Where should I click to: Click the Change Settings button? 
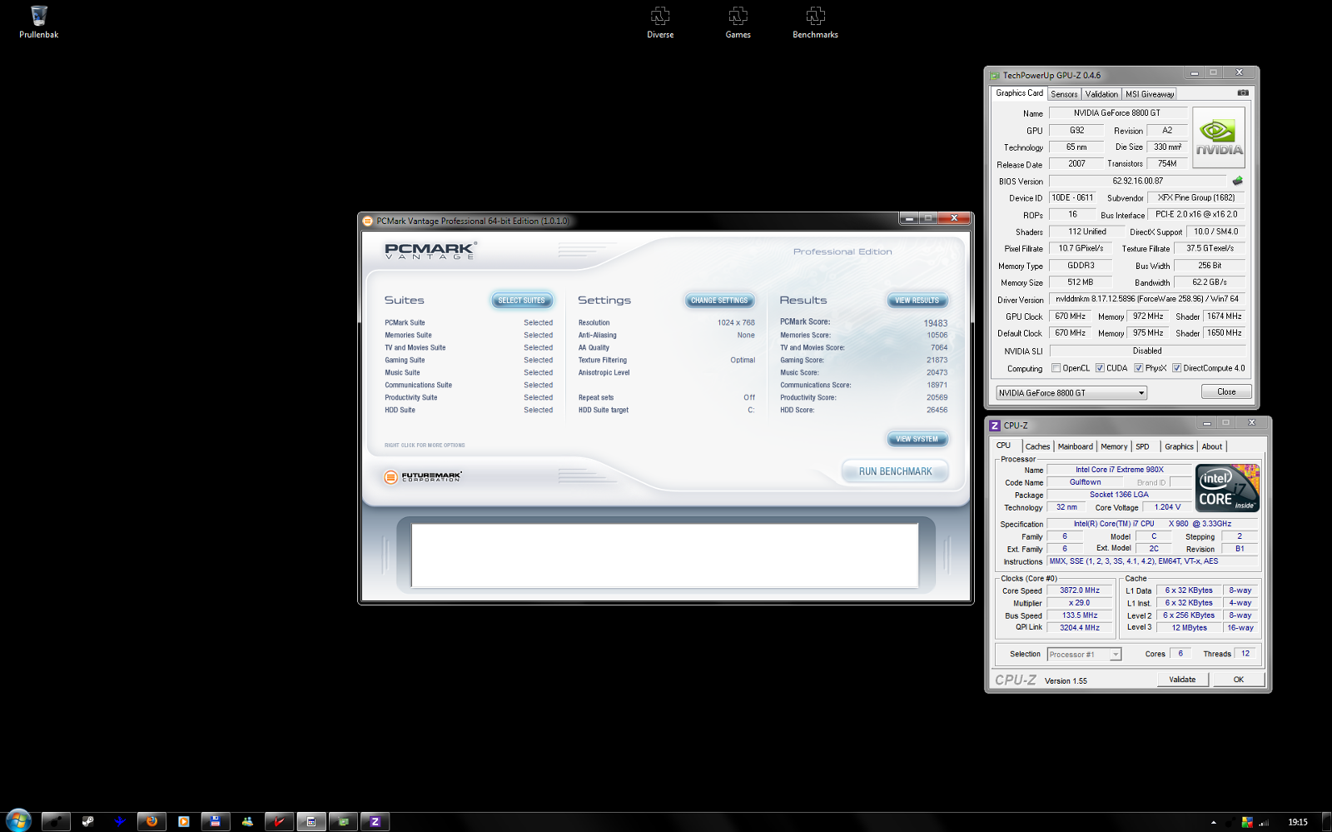point(719,301)
